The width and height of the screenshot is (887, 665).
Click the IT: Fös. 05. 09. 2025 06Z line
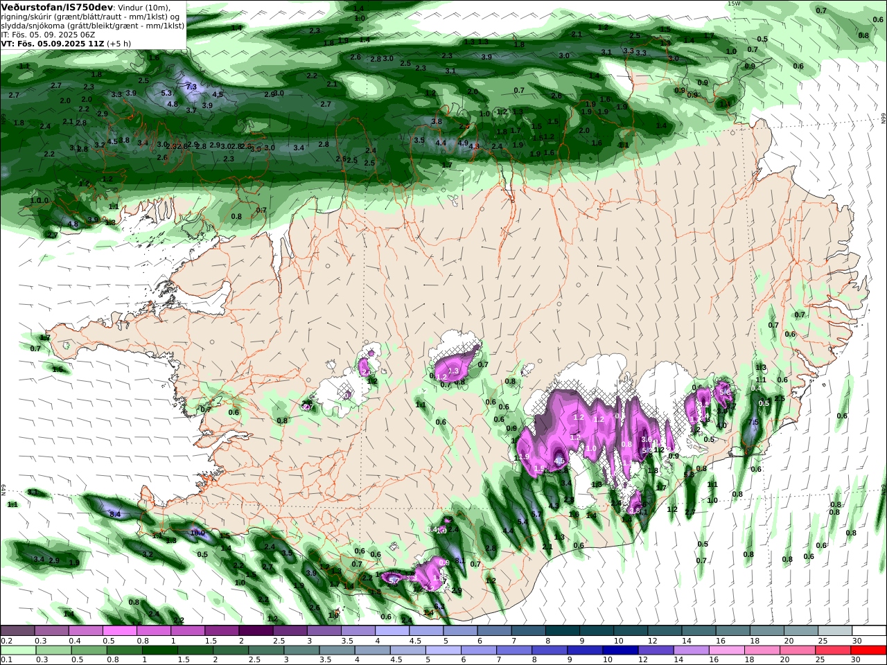(49, 34)
